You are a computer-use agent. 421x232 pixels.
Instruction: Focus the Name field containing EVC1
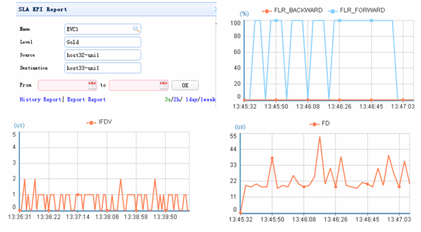(x=102, y=29)
